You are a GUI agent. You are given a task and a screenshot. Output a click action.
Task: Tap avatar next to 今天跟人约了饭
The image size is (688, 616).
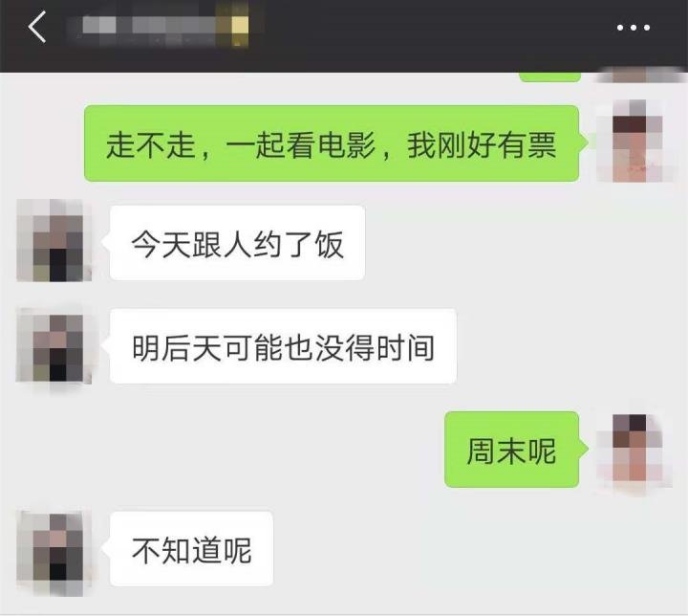pyautogui.click(x=54, y=240)
